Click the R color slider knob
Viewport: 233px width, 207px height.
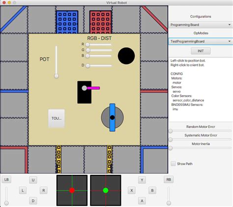point(87,44)
